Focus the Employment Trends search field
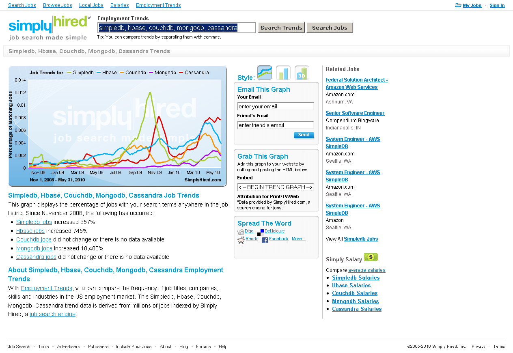This screenshot has height=353, width=513. pos(177,28)
